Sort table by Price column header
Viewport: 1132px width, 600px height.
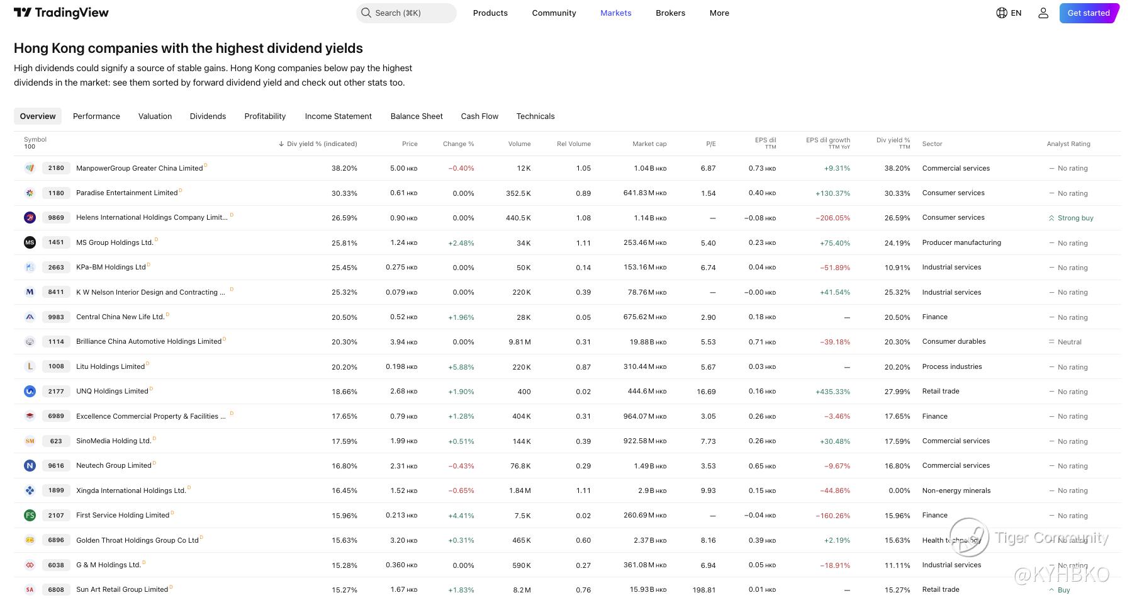point(410,144)
